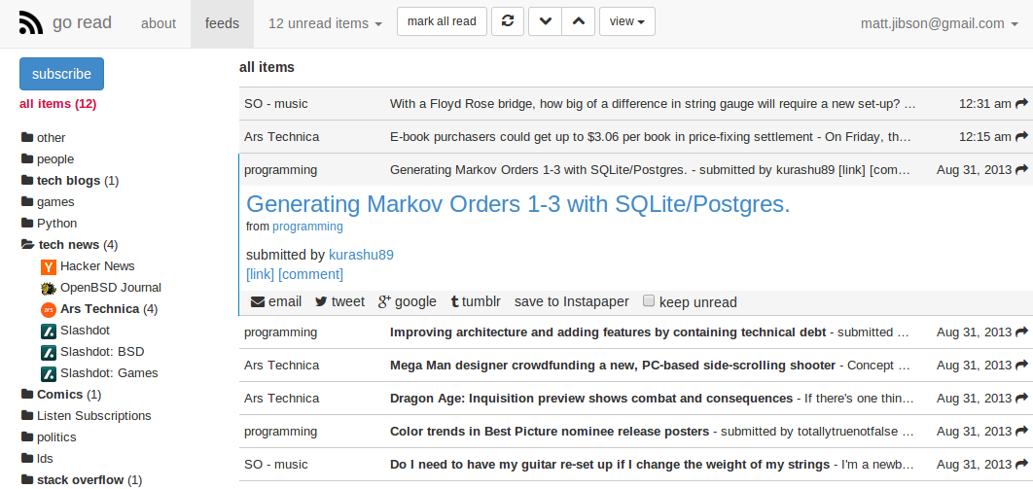Click the subscribe button
1033x489 pixels.
(x=61, y=74)
